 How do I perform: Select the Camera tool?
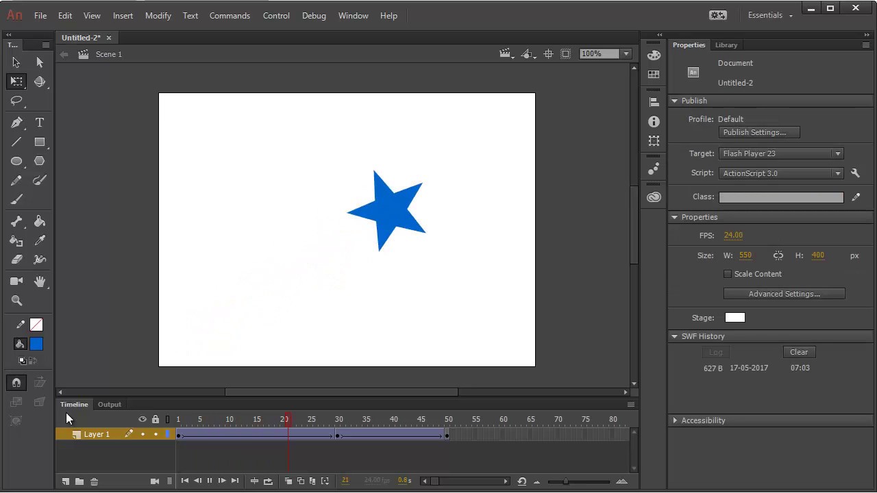[16, 281]
